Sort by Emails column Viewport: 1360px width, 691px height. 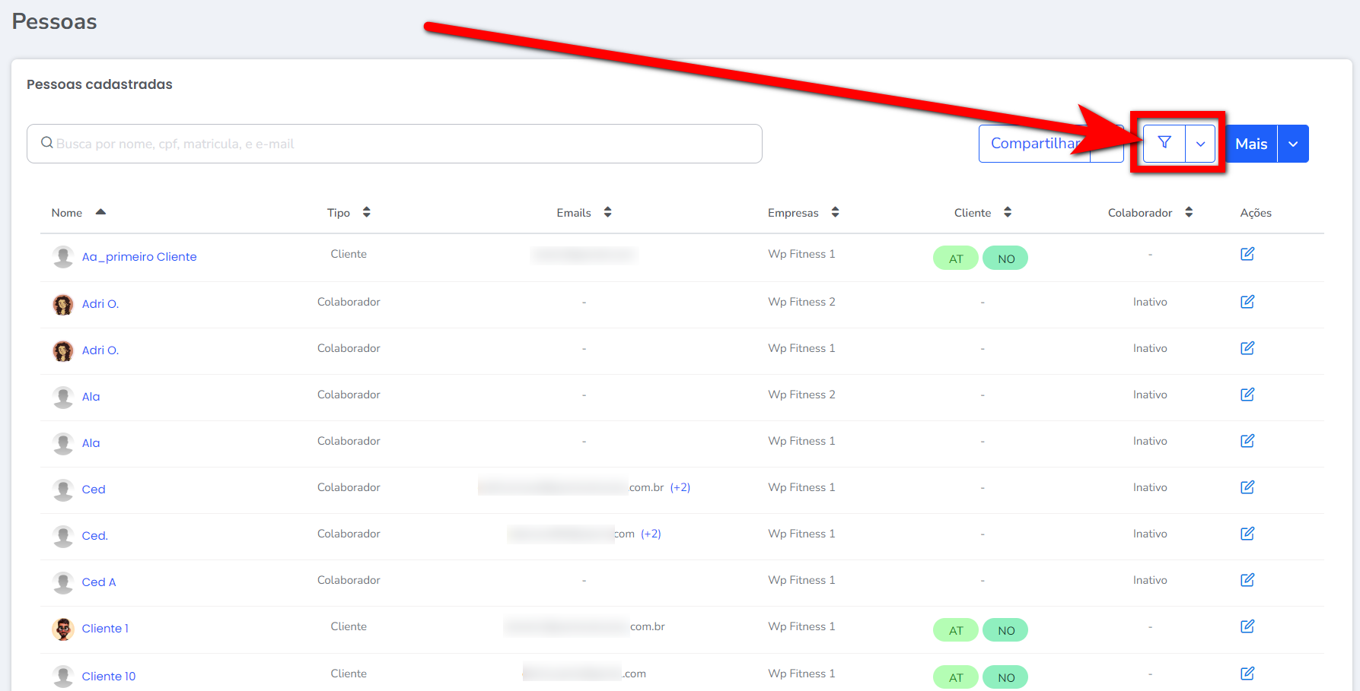[607, 212]
